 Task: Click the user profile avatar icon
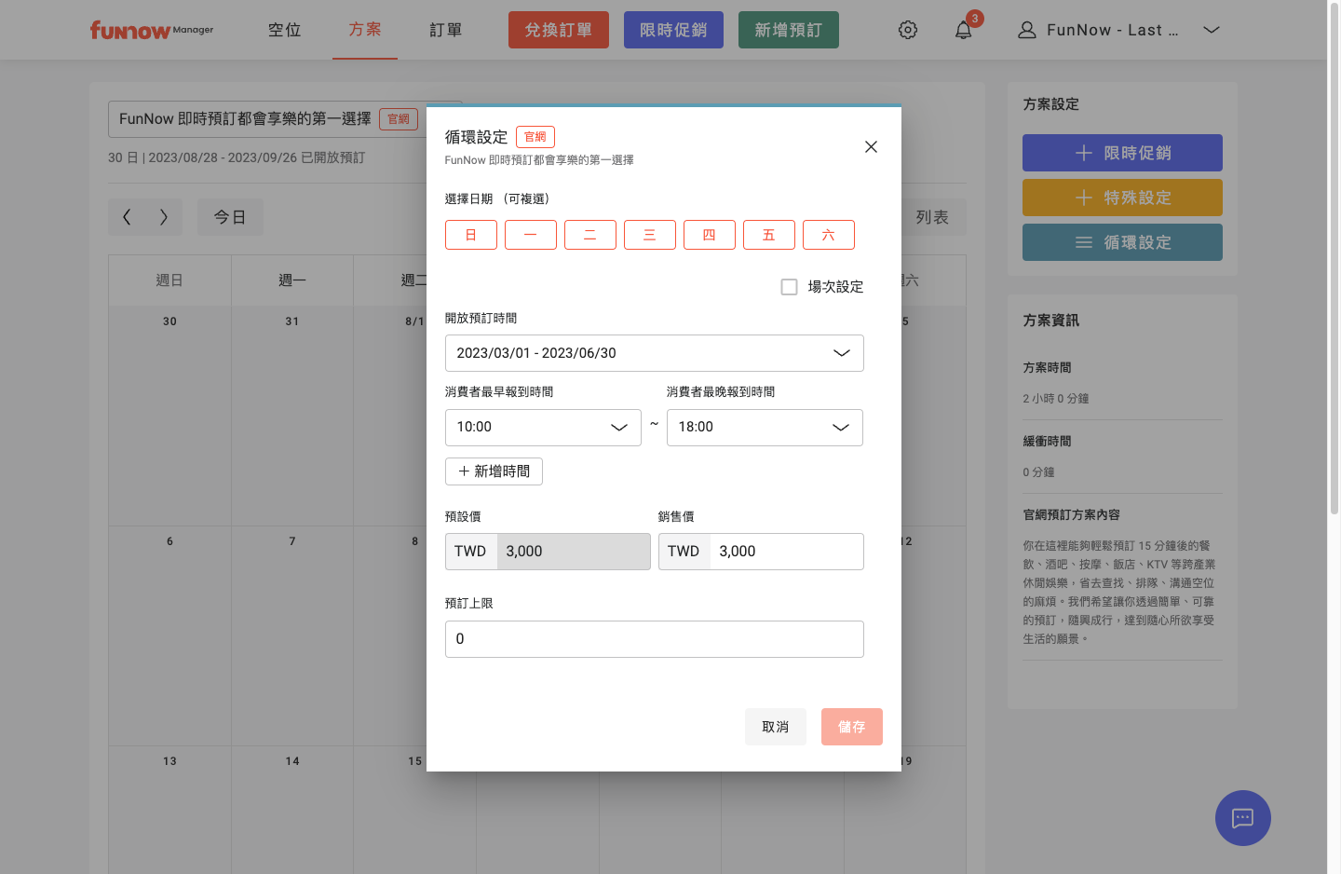click(1027, 30)
